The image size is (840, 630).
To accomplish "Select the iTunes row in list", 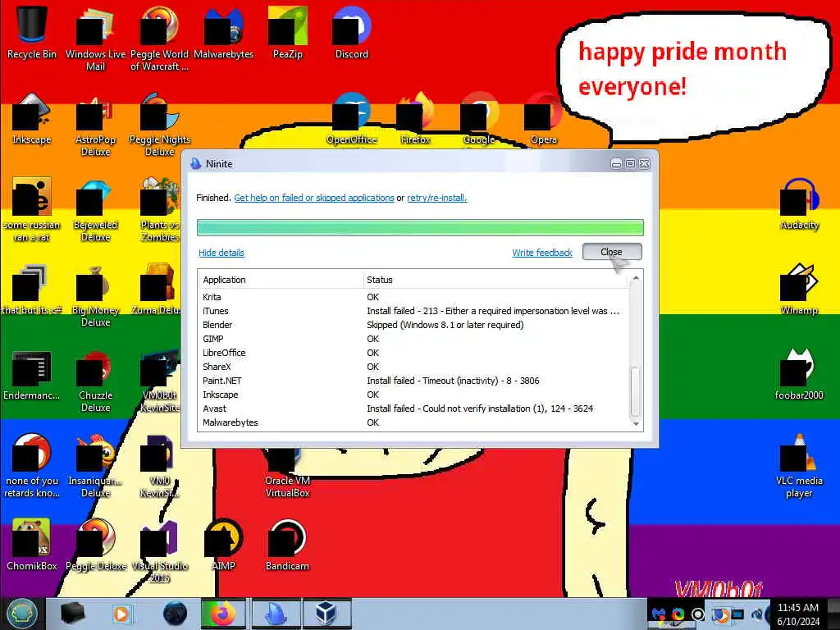I will click(413, 311).
